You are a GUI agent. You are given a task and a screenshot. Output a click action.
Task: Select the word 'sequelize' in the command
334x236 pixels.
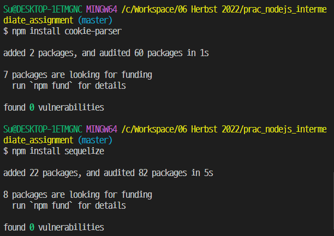[x=85, y=151]
